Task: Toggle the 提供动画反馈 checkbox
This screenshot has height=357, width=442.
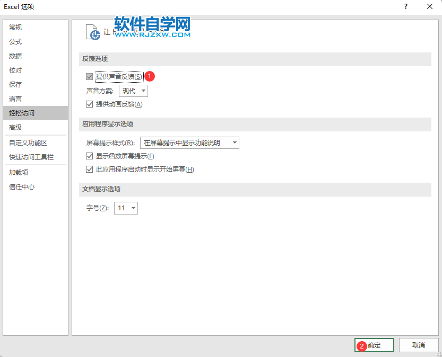Action: 89,104
